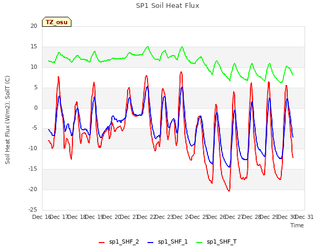Click the y-axis tick label 15
Viewport: 336px width, 252px height.
[x=34, y=47]
